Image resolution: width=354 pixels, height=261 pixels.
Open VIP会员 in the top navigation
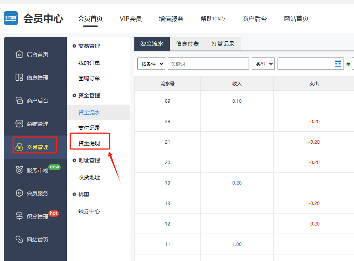click(130, 19)
